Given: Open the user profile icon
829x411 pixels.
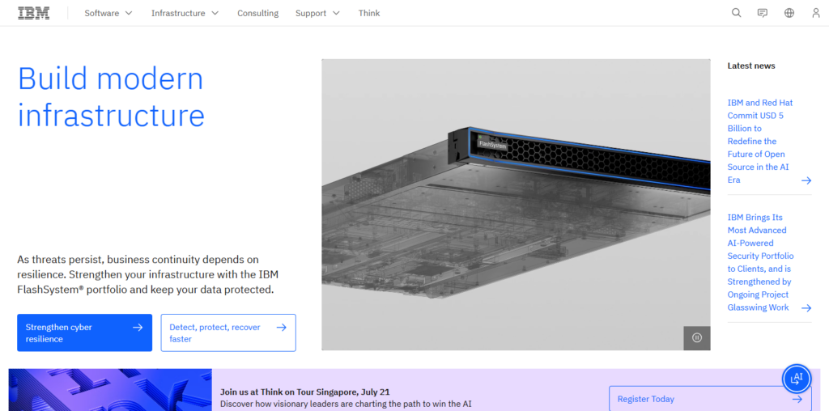Looking at the screenshot, I should coord(816,13).
